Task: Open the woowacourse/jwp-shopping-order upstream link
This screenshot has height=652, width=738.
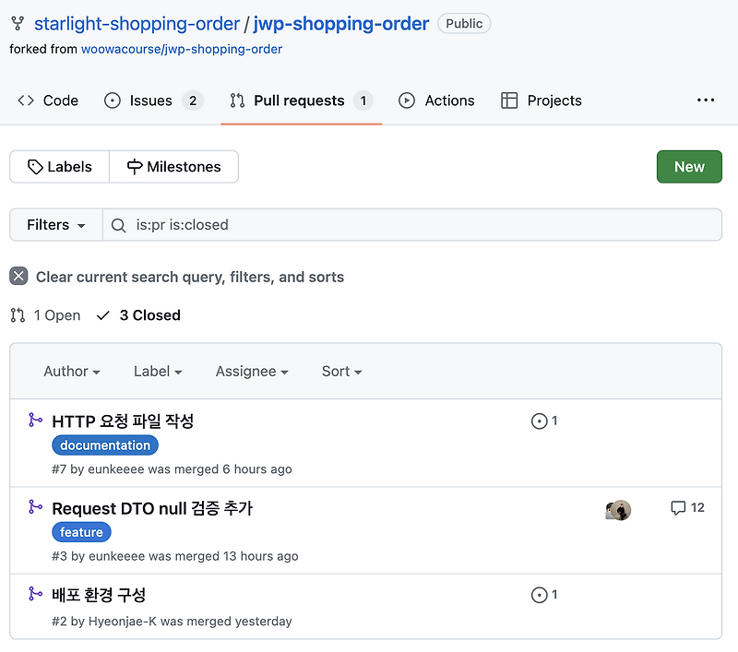Action: click(x=181, y=49)
